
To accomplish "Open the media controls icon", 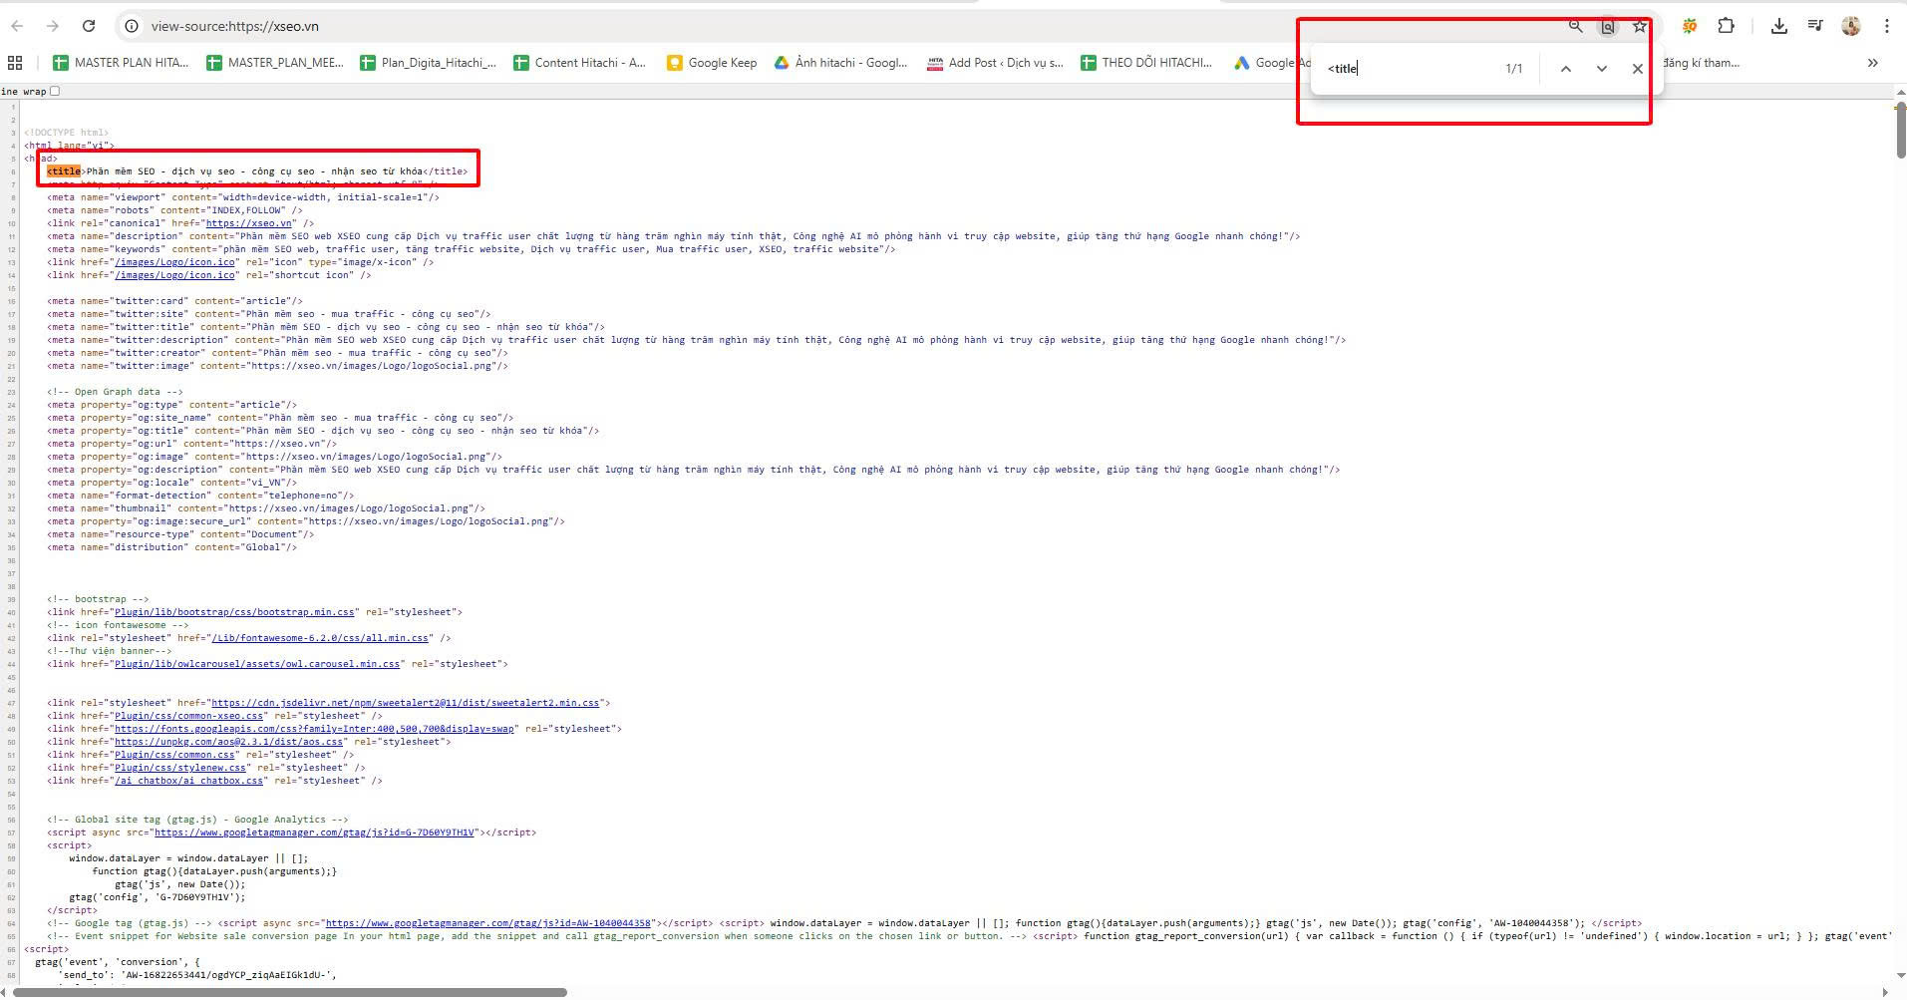I will point(1815,26).
